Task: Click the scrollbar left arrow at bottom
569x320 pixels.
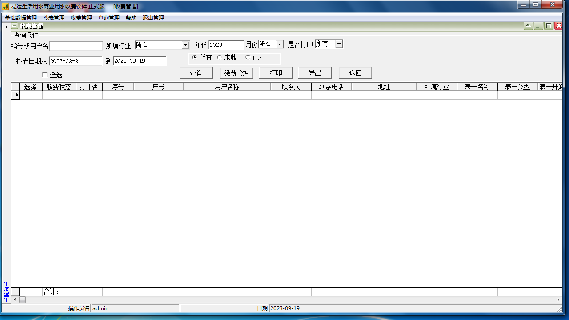Action: click(x=15, y=300)
